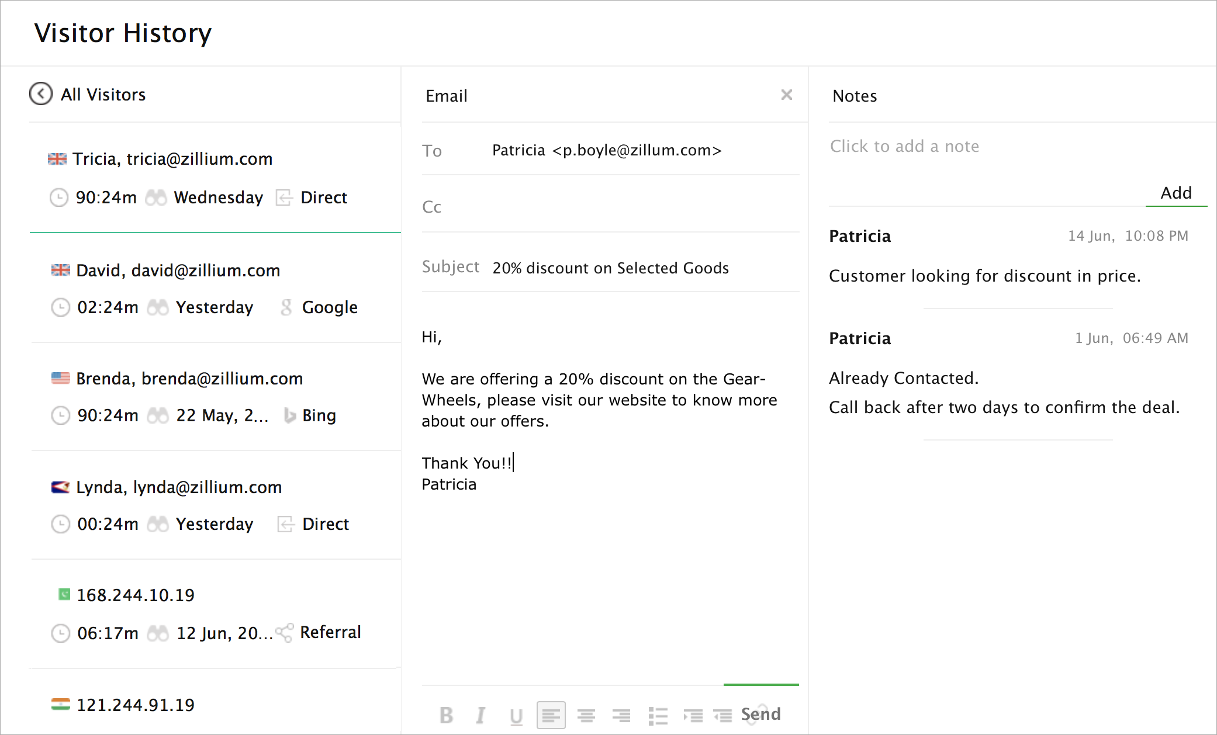1217x735 pixels.
Task: Close the Email compose panel
Action: (x=786, y=95)
